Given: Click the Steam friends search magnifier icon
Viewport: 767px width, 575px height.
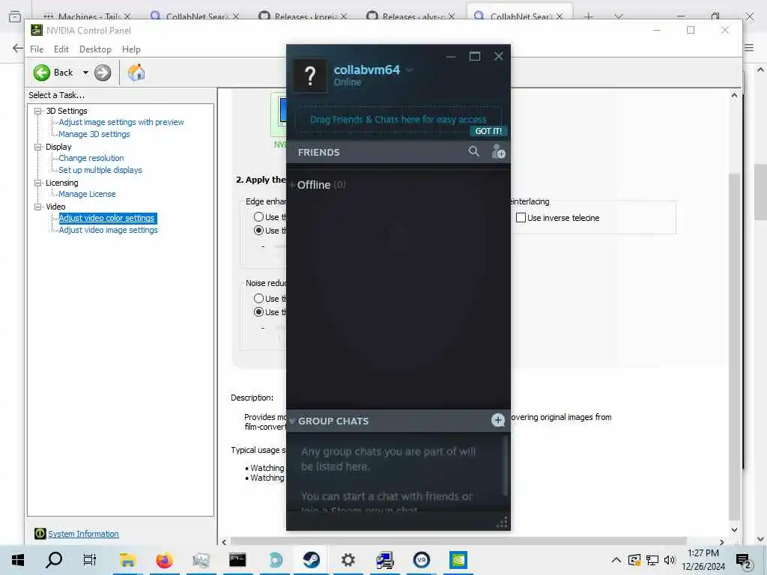Looking at the screenshot, I should (473, 151).
